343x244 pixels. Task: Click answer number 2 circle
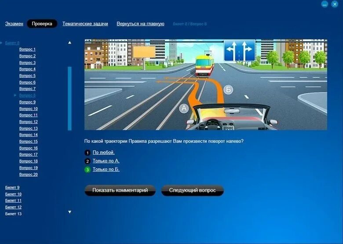point(87,161)
